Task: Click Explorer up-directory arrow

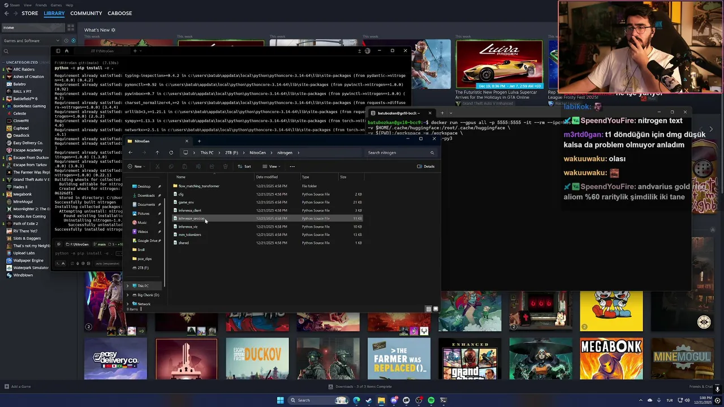Action: [157, 153]
